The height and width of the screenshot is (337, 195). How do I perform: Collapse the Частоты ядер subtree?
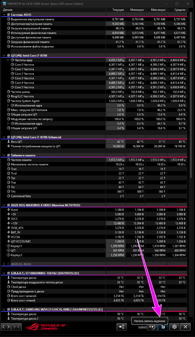point(8,60)
